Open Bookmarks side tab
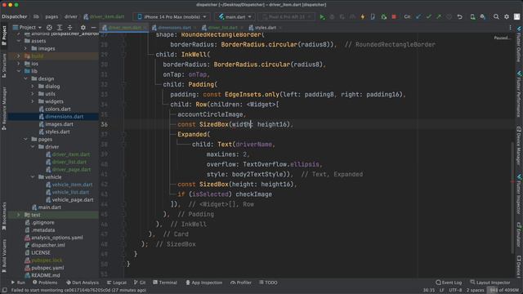 (x=4, y=216)
